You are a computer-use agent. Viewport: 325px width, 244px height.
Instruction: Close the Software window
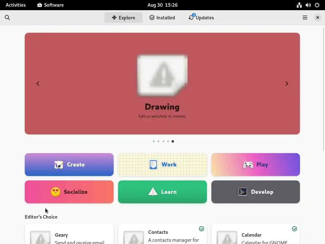[x=317, y=18]
